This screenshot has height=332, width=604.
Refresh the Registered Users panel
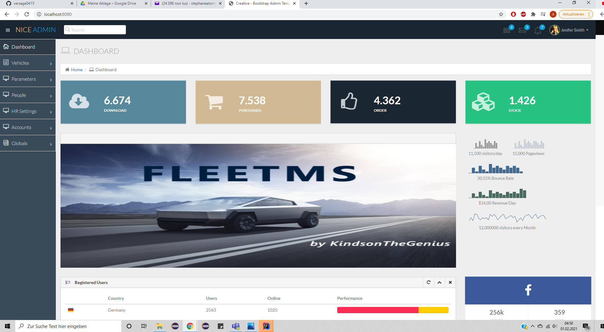coord(428,282)
